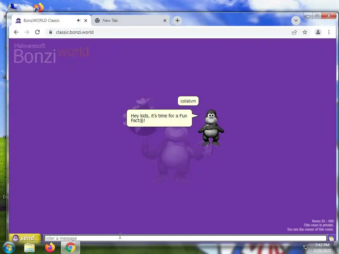This screenshot has height=254, width=339.
Task: Open Chrome's three-dot menu
Action: (x=329, y=32)
